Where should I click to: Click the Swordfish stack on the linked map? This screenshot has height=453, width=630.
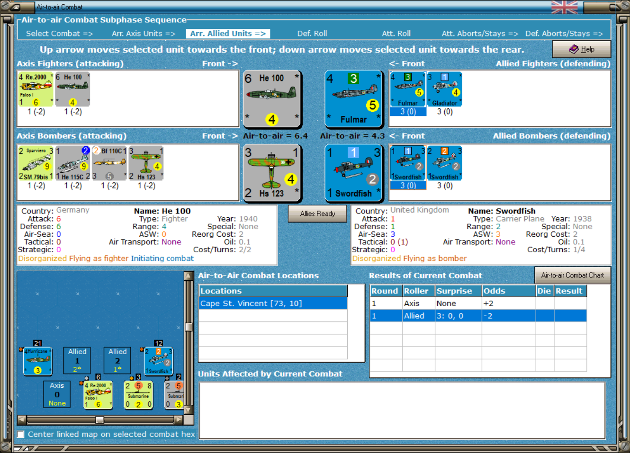(x=158, y=361)
